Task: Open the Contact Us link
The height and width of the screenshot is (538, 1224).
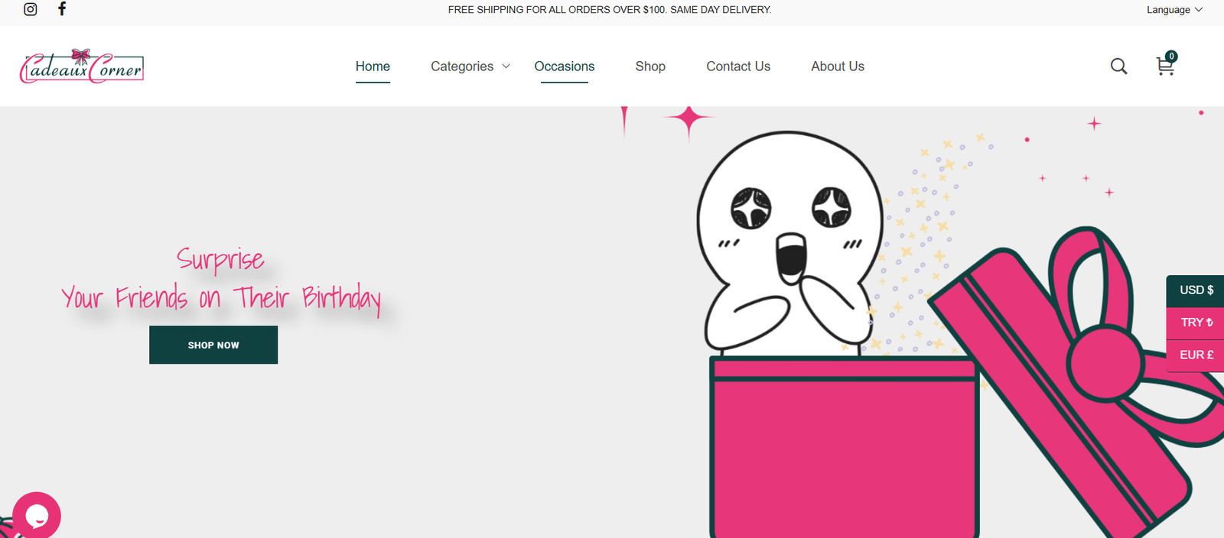Action: [738, 66]
